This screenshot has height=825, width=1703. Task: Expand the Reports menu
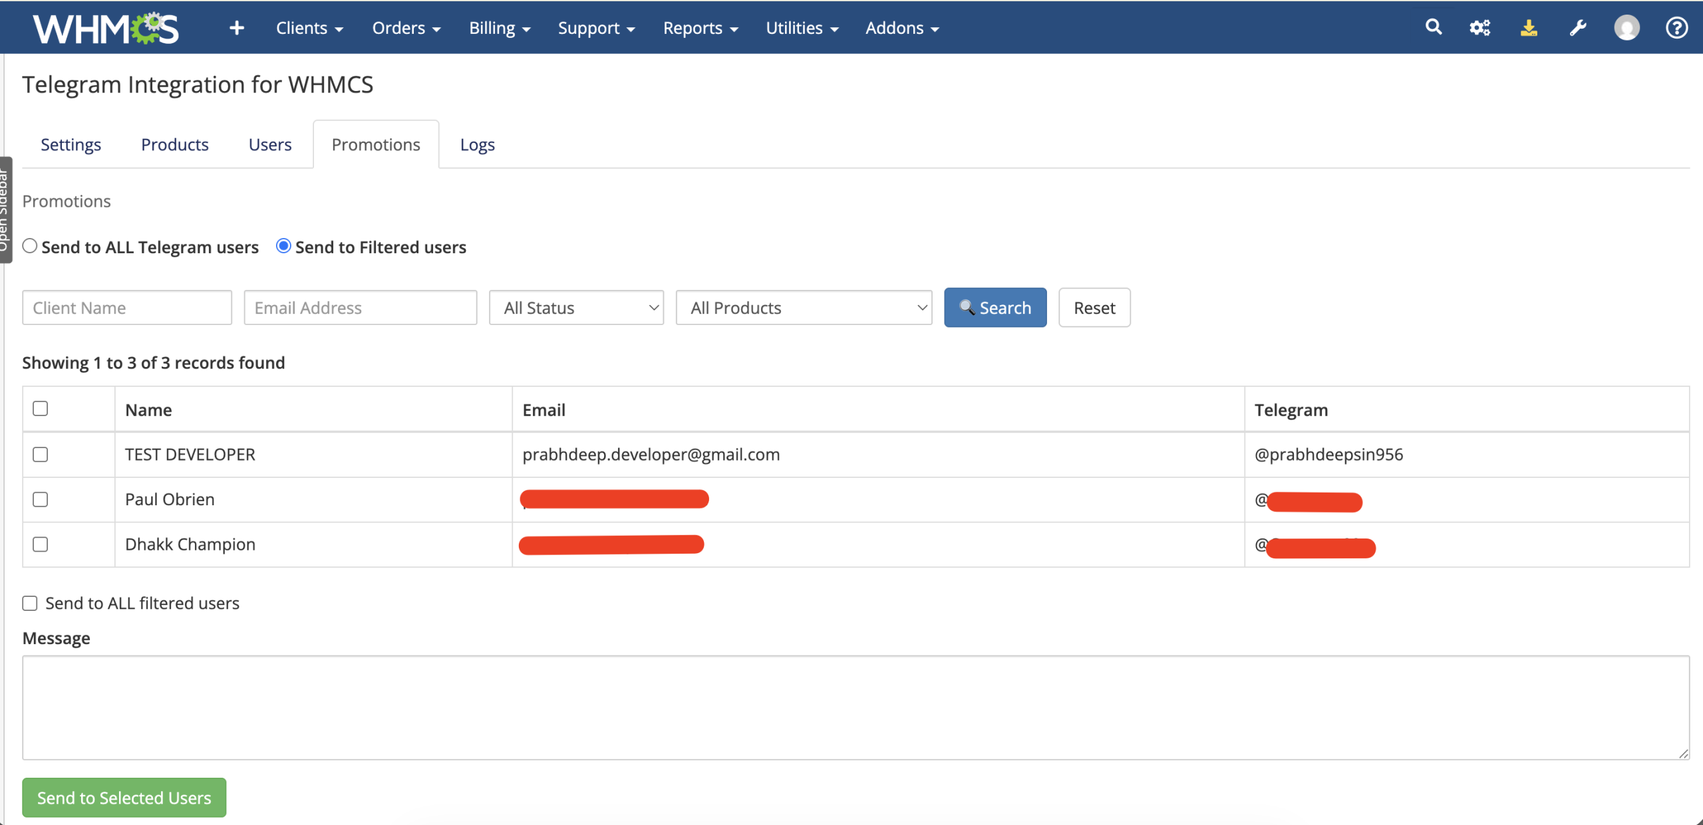[700, 28]
